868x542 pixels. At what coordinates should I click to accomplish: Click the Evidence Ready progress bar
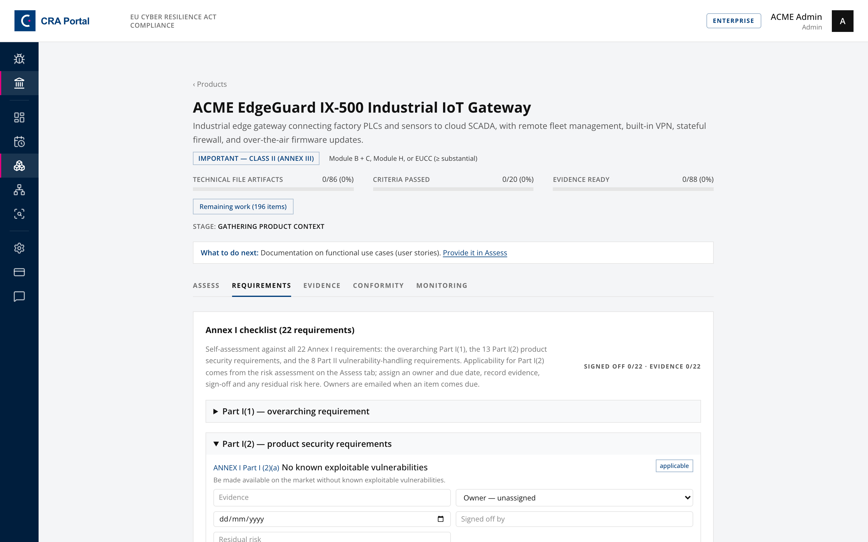point(633,189)
